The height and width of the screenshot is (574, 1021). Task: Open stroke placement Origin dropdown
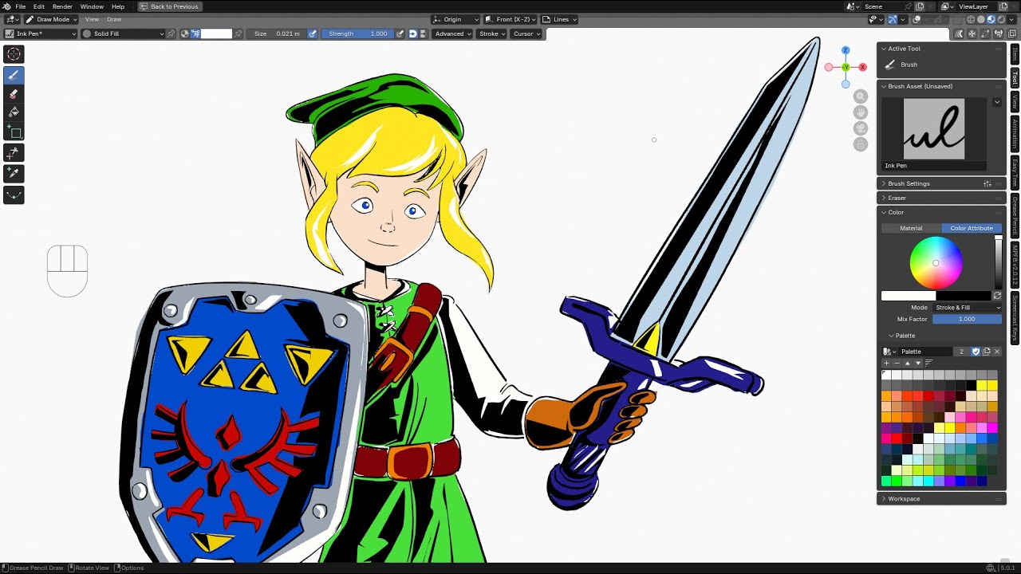[x=456, y=19]
